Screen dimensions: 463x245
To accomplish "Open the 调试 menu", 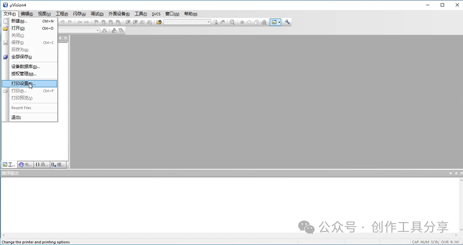I will 97,14.
